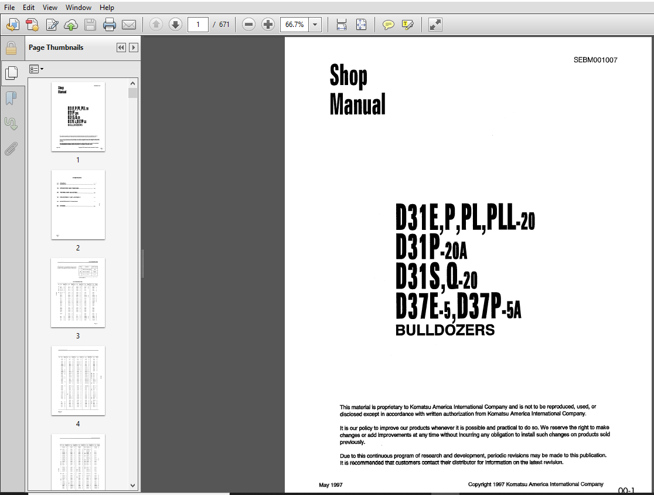Image resolution: width=654 pixels, height=495 pixels.
Task: Click the panel divider grip handle
Action: tap(142, 264)
